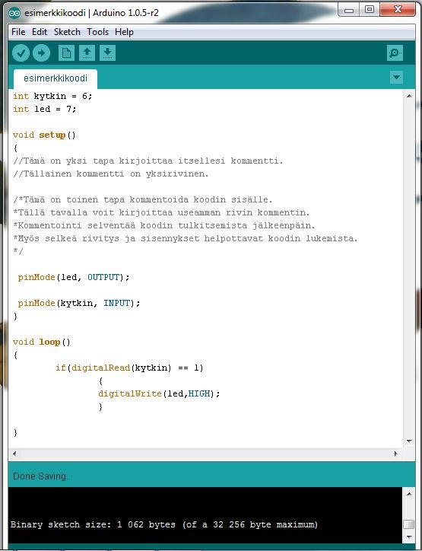The height and width of the screenshot is (551, 422).
Task: Click the line 'pinMode(led, OUTPUT);'
Action: click(x=74, y=277)
